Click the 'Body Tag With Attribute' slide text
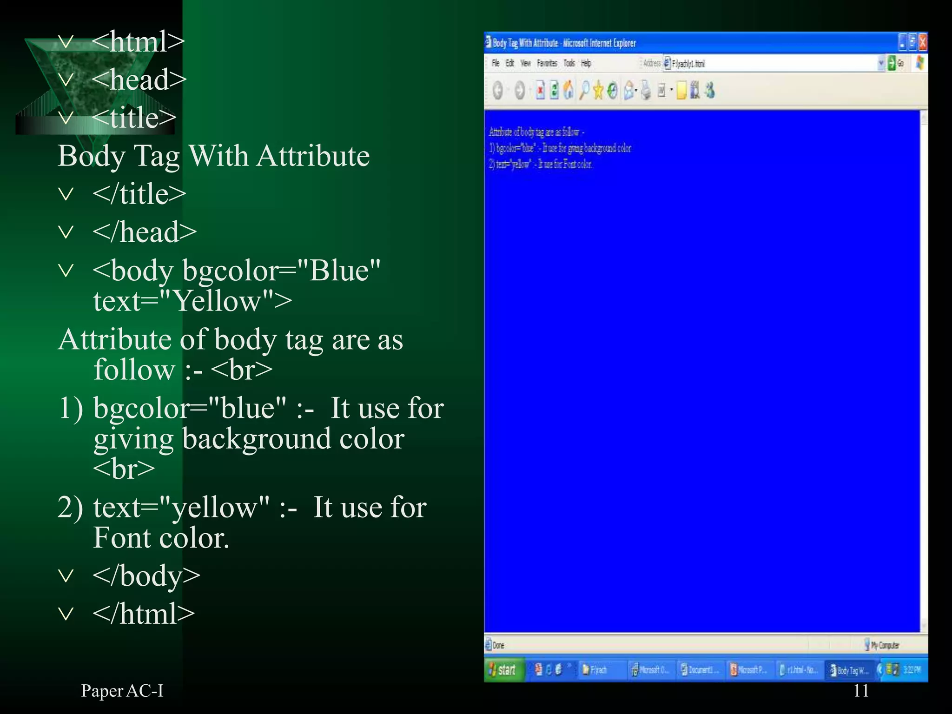The width and height of the screenshot is (952, 714). pyautogui.click(x=214, y=156)
